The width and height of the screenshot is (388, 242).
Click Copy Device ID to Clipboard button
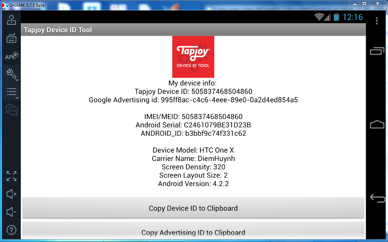(x=193, y=208)
